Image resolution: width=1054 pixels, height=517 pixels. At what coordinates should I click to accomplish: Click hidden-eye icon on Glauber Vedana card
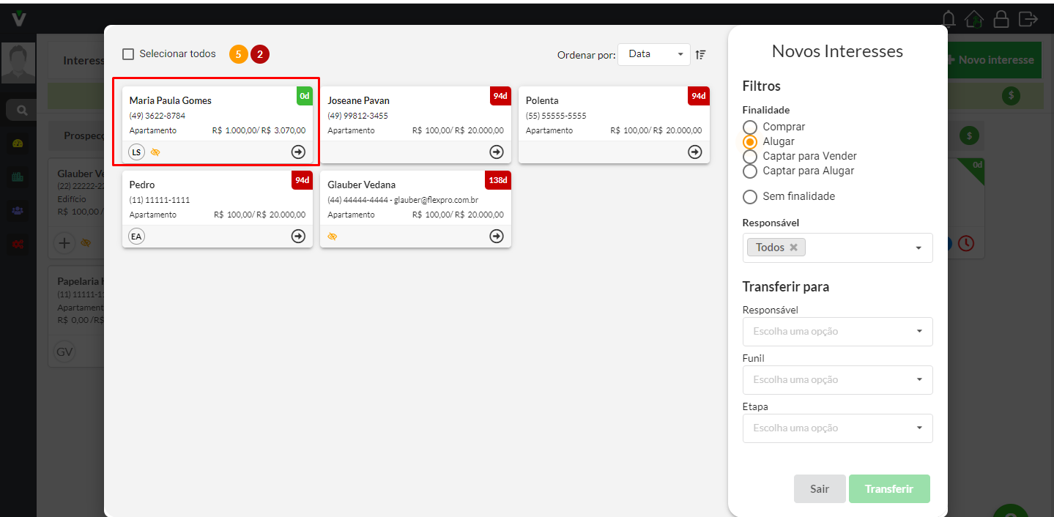pos(332,237)
